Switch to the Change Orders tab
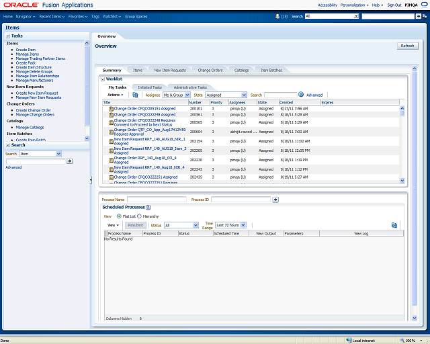Image resolution: width=430 pixels, height=344 pixels. (210, 70)
